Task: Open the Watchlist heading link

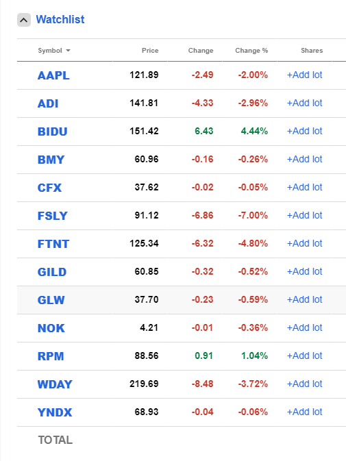Action: pos(60,20)
